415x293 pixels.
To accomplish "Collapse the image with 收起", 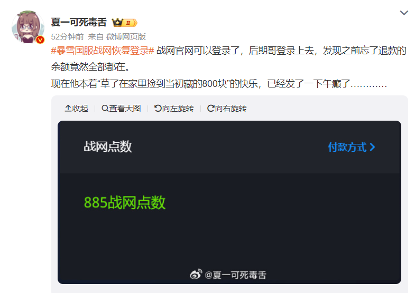I will coord(77,109).
